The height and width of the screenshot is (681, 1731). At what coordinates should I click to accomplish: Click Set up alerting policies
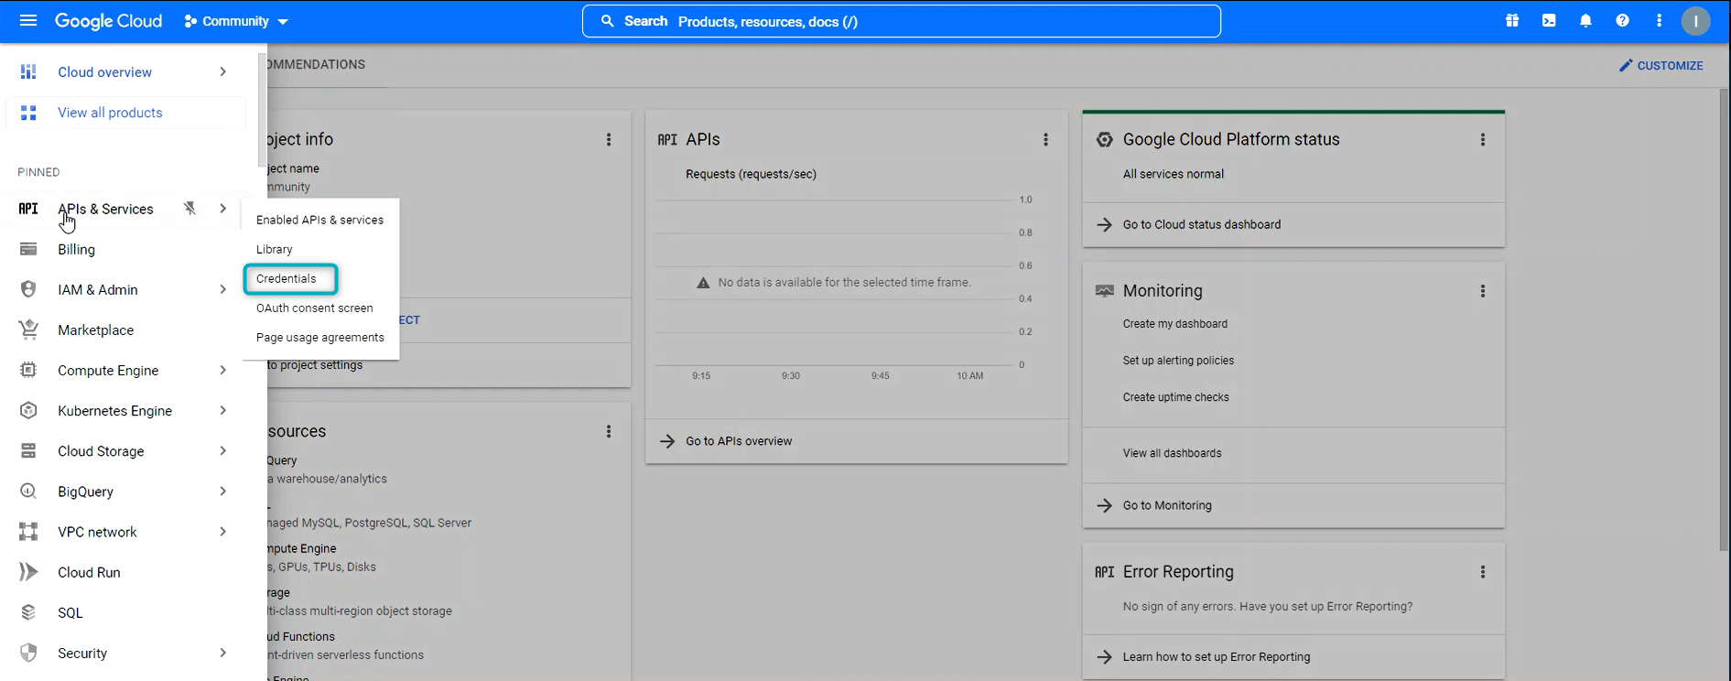click(x=1178, y=361)
